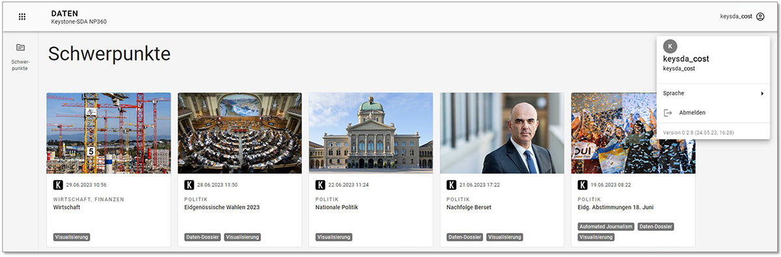Select the Sprache menu entry
This screenshot has width=781, height=257.
[713, 94]
